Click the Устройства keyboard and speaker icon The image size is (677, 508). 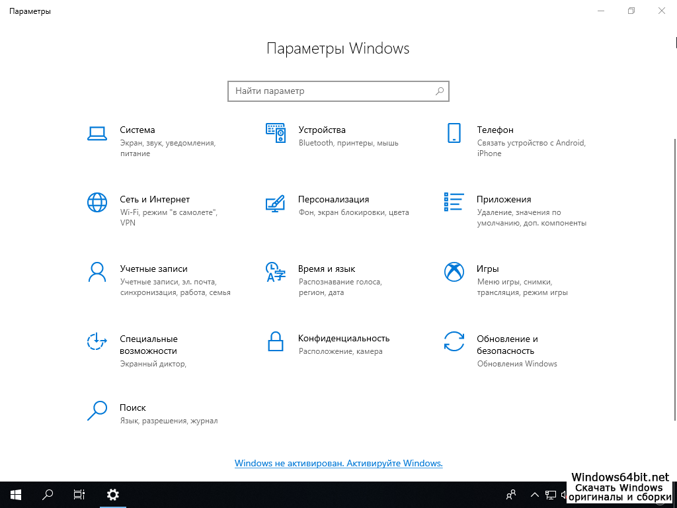point(275,133)
